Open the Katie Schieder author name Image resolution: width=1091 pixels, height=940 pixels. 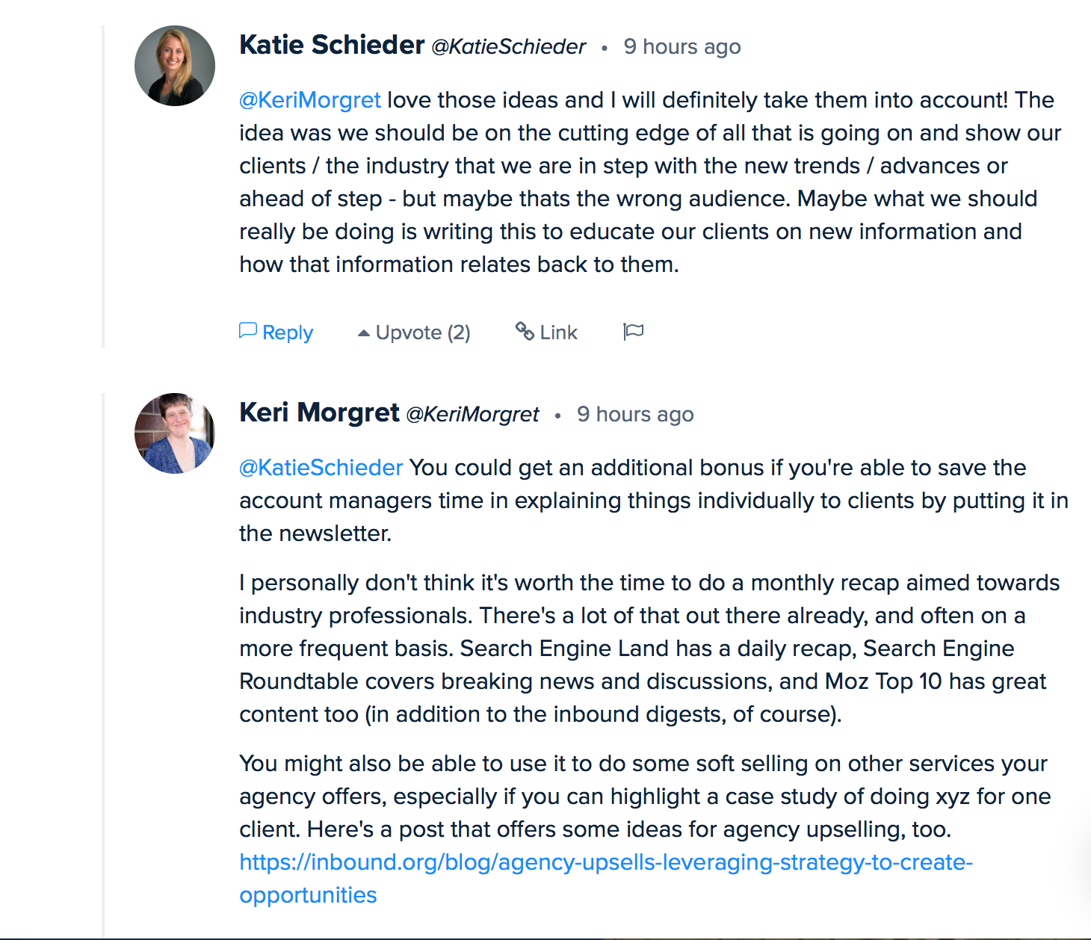332,45
